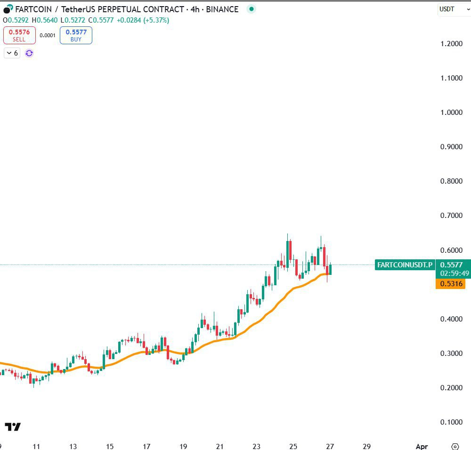Click the TradingView watermark logo
Screen dimensions: 471x450
[x=13, y=427]
